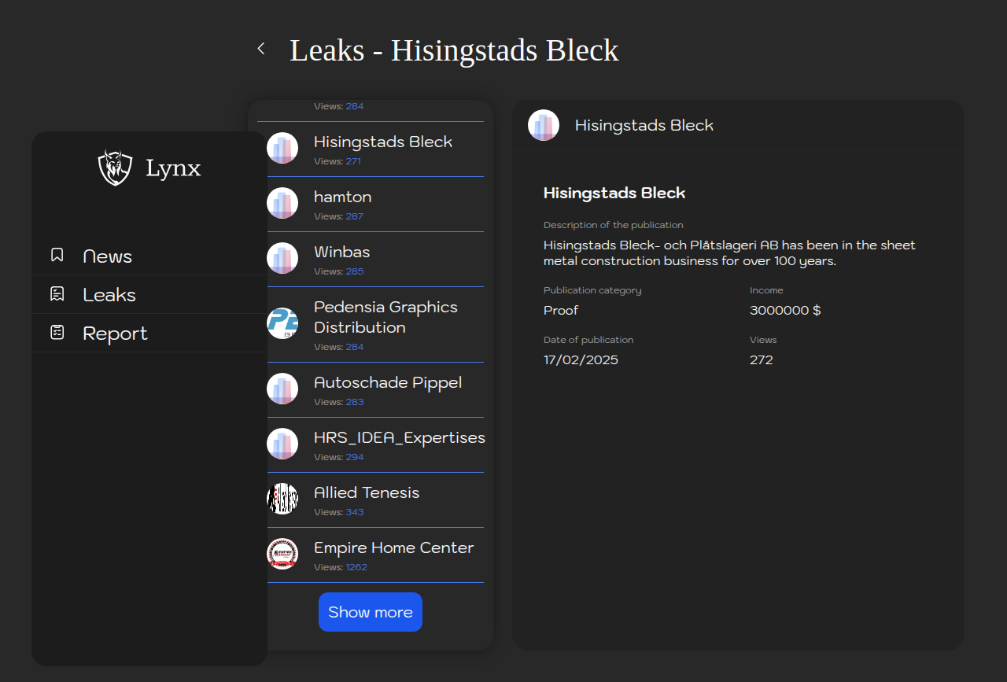Open the News menu item
The image size is (1007, 682).
coord(107,256)
